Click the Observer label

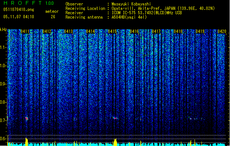pos(74,4)
